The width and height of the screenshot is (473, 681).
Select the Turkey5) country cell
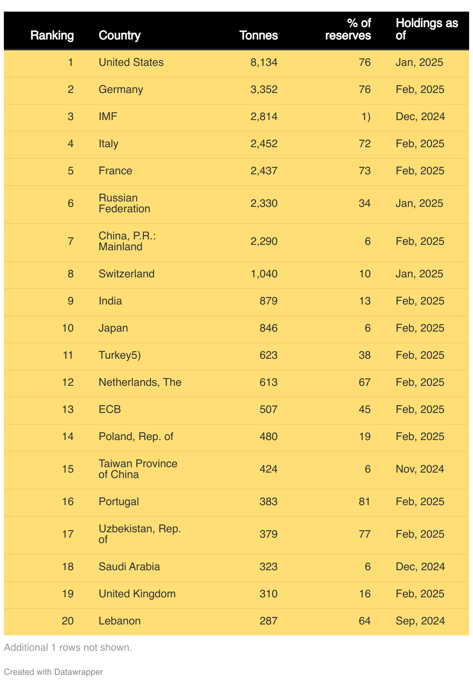click(x=119, y=355)
